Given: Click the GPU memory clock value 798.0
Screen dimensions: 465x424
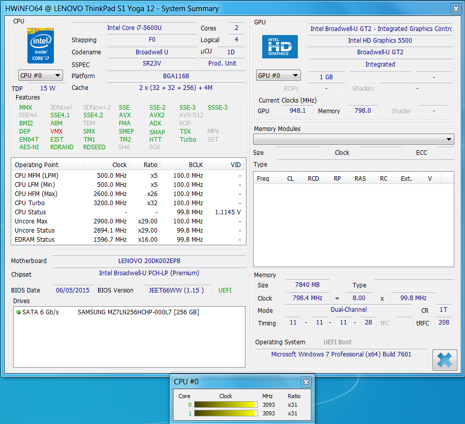Looking at the screenshot, I should click(x=363, y=111).
